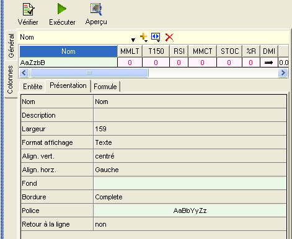Select the MMCT column header
This screenshot has width=292, height=239.
pos(203,51)
